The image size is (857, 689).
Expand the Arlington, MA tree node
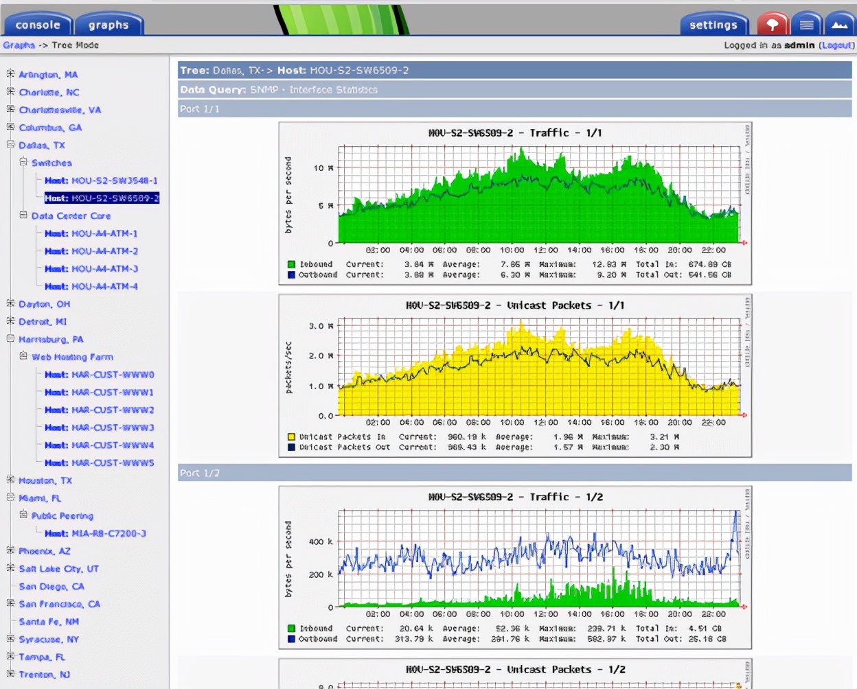point(10,73)
